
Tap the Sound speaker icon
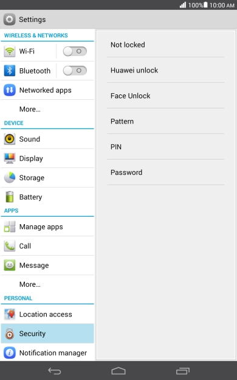coord(10,139)
